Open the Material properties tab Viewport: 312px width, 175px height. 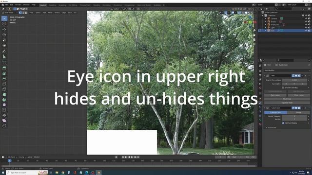tap(260, 124)
